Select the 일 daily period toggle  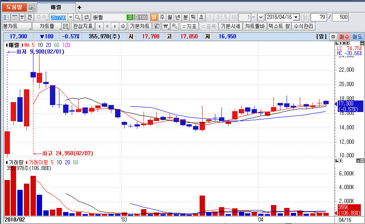point(154,17)
